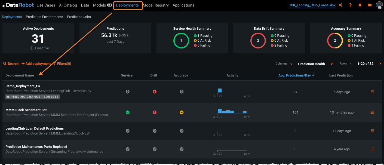Go to next rows page arrow
Screen dimensions: 384x165
[380, 64]
